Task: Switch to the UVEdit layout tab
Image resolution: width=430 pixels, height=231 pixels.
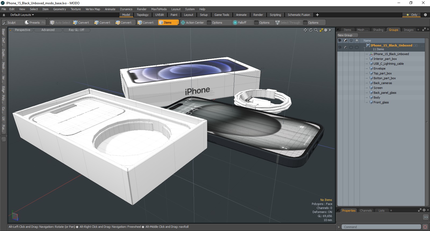Action: coord(159,15)
